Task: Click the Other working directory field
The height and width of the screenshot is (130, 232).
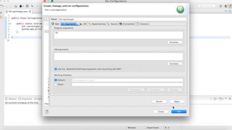Action: 127,84
